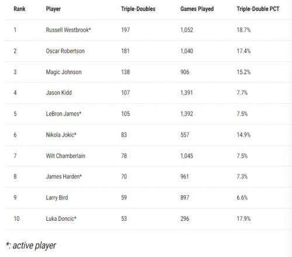Select the Triple-Double PCT column header
292x257 pixels.
[x=258, y=9]
